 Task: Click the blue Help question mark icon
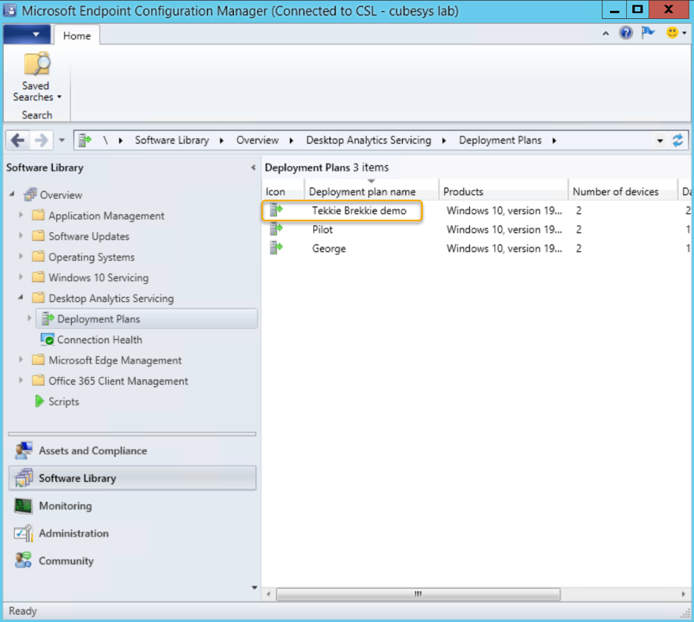[x=626, y=33]
